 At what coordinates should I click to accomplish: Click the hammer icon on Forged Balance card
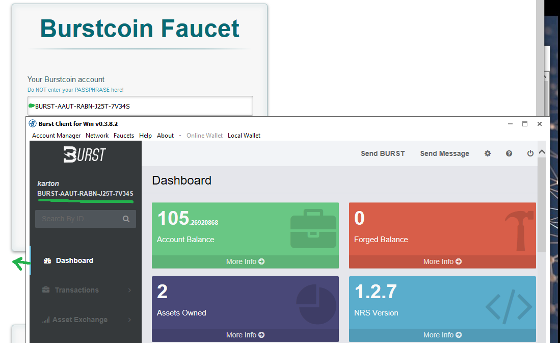(x=520, y=230)
